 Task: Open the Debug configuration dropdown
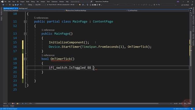pos(31,5)
